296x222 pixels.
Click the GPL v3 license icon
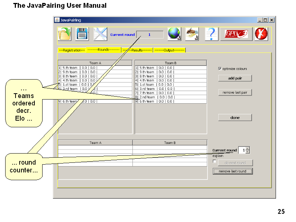pos(236,34)
